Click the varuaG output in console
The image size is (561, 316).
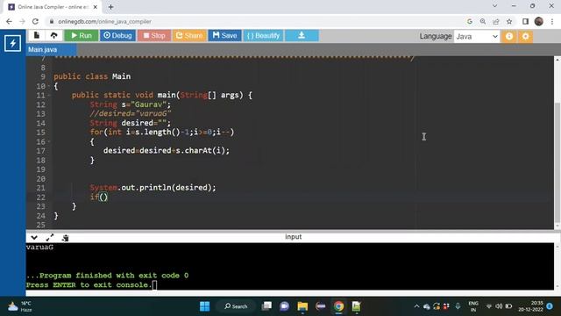click(x=39, y=248)
